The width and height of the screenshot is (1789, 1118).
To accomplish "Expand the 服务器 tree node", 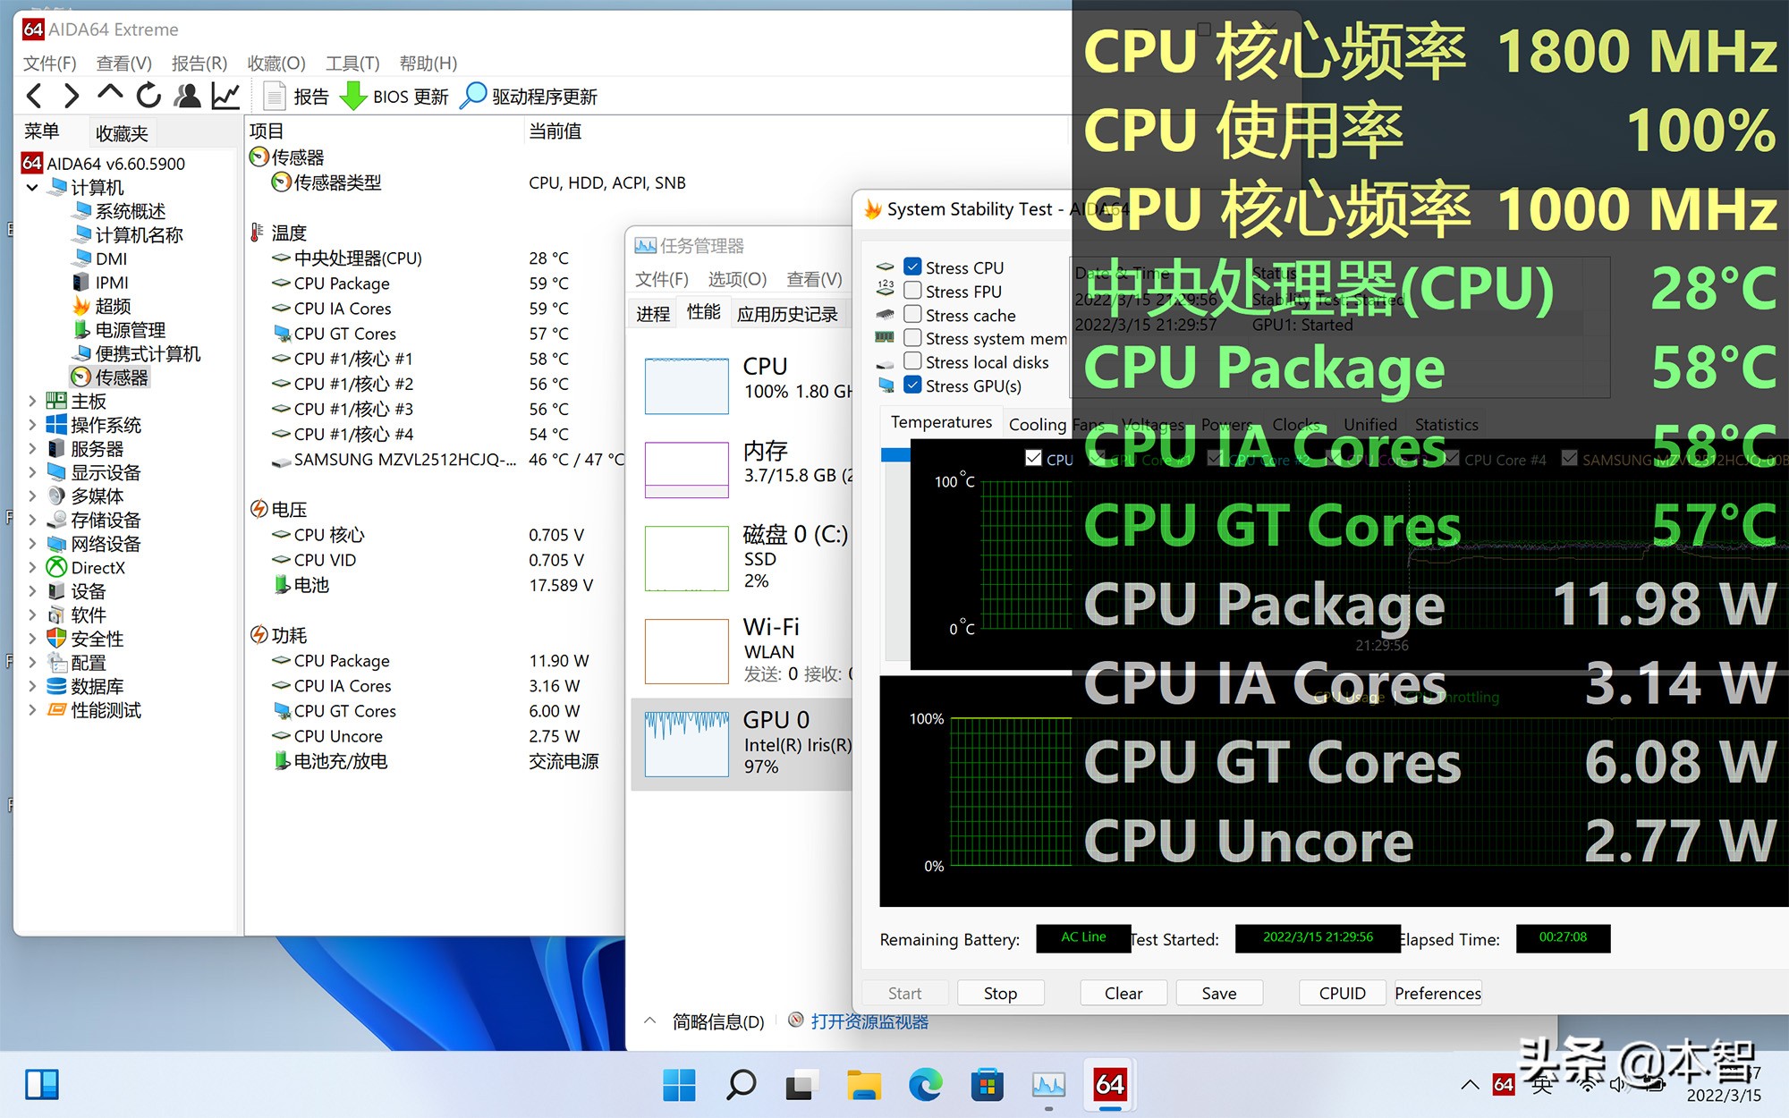I will pos(32,449).
